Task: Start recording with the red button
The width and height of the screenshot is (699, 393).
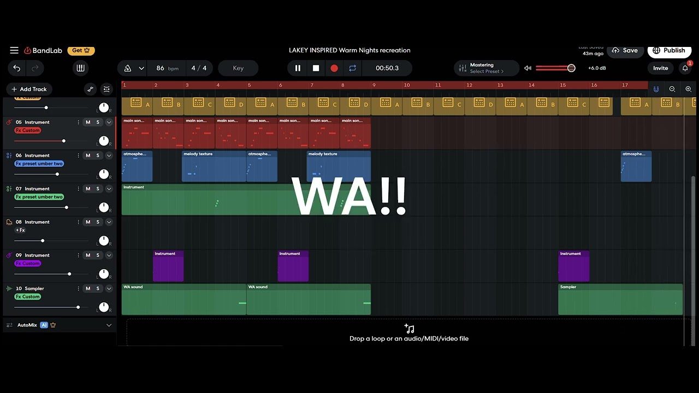Action: point(334,68)
